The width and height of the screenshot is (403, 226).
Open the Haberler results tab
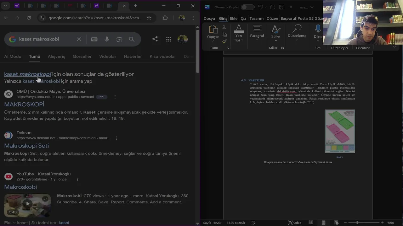click(x=133, y=56)
